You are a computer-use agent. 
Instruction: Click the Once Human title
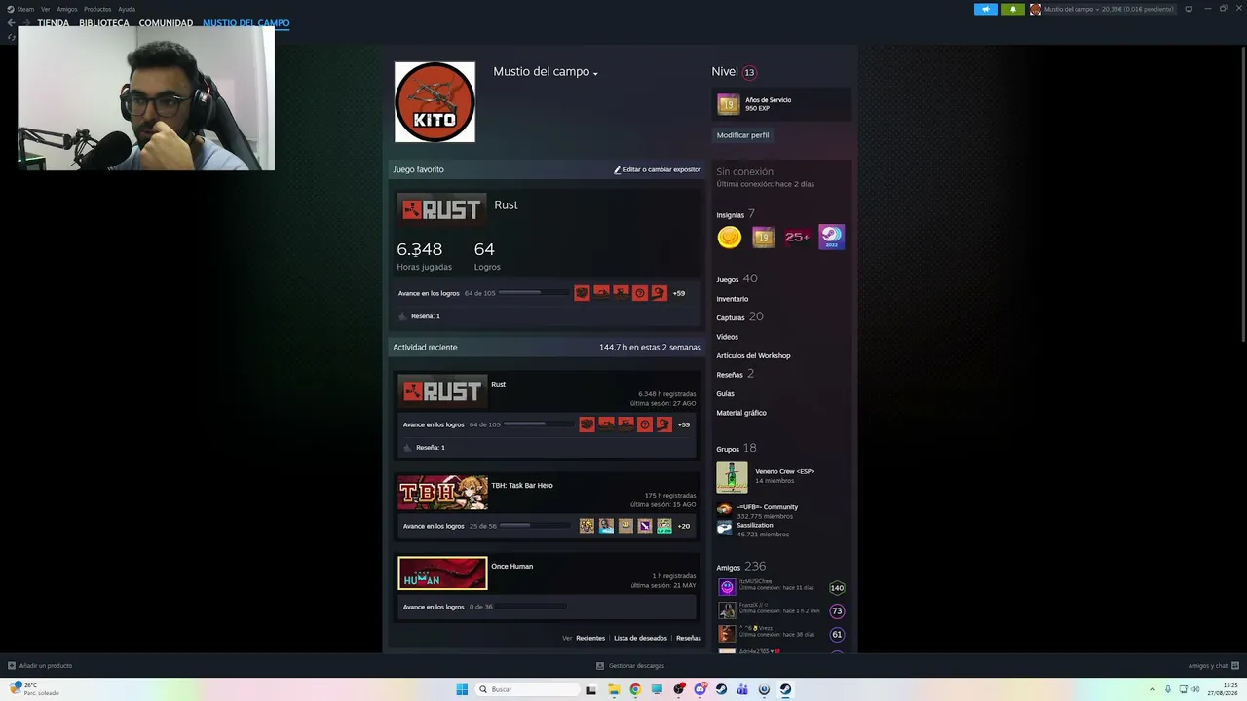pos(512,566)
